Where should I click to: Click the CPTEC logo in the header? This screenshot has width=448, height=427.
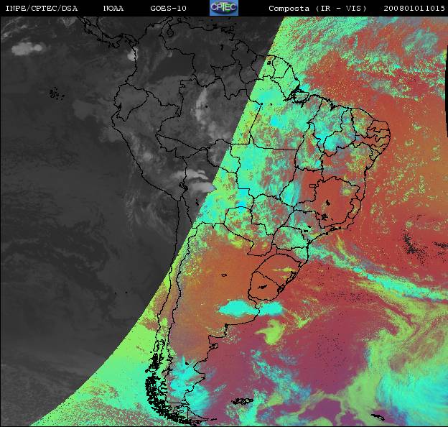224,8
